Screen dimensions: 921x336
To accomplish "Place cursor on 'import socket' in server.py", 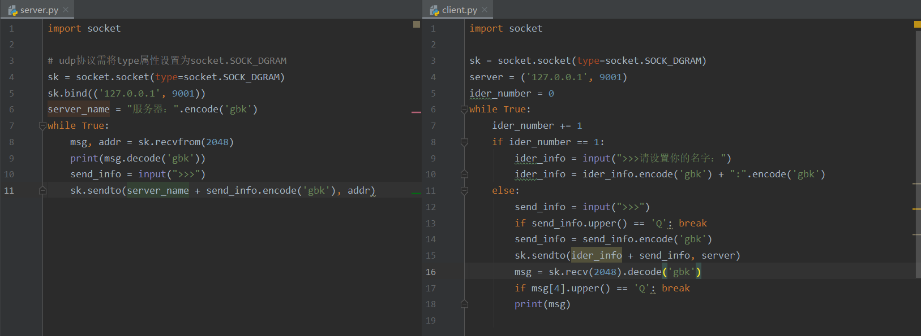I will click(84, 28).
